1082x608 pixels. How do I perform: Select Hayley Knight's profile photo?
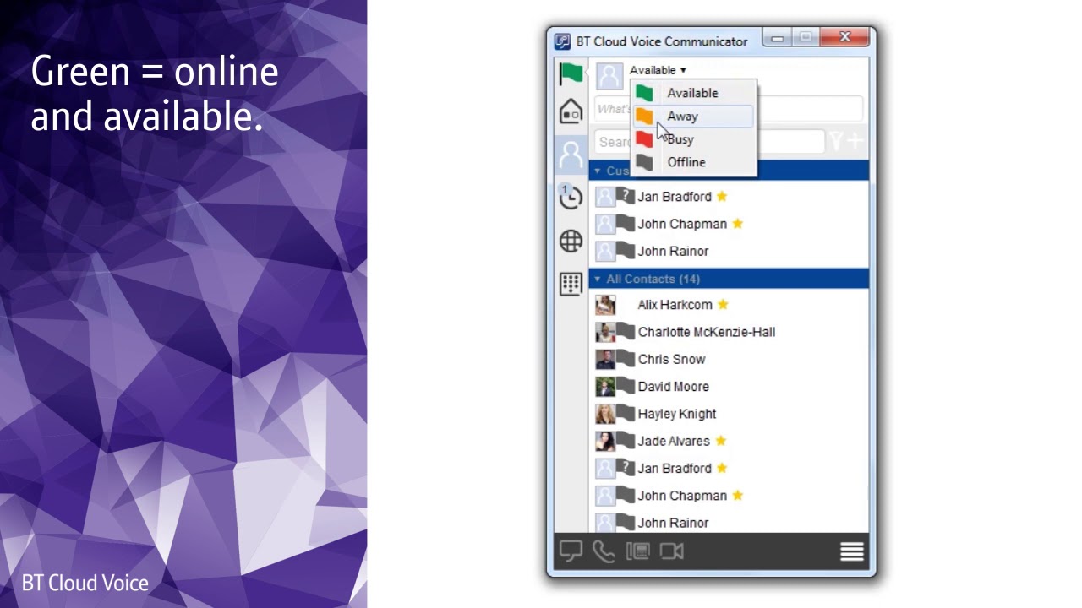click(x=605, y=413)
